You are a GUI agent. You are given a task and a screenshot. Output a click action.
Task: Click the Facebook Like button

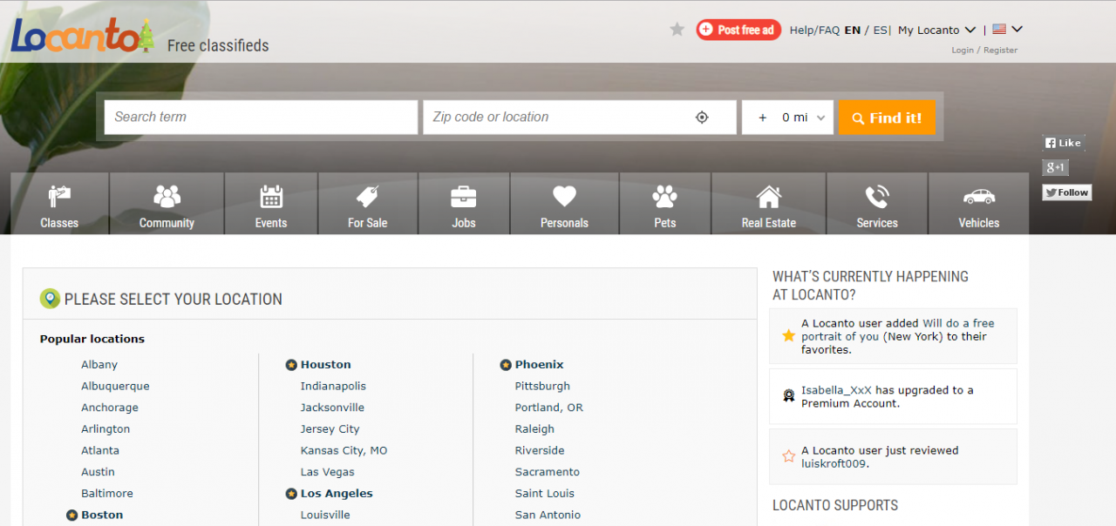click(x=1063, y=143)
